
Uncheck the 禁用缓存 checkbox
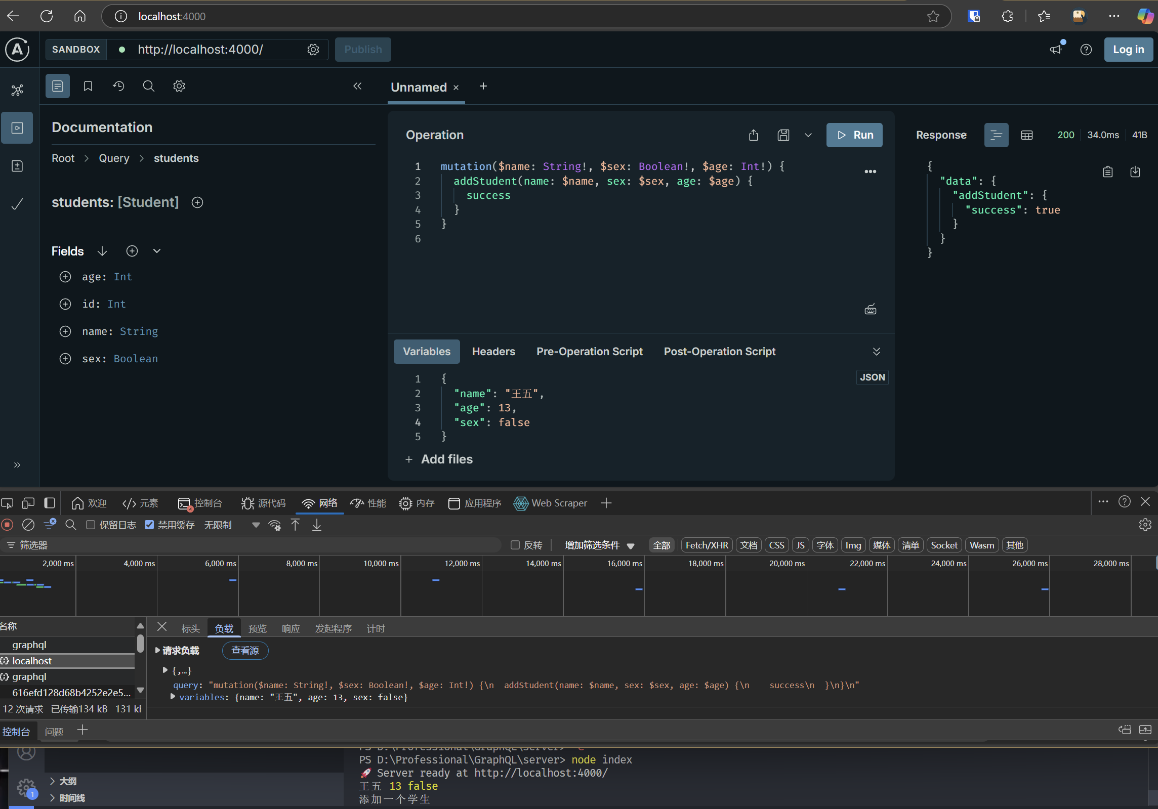point(149,525)
